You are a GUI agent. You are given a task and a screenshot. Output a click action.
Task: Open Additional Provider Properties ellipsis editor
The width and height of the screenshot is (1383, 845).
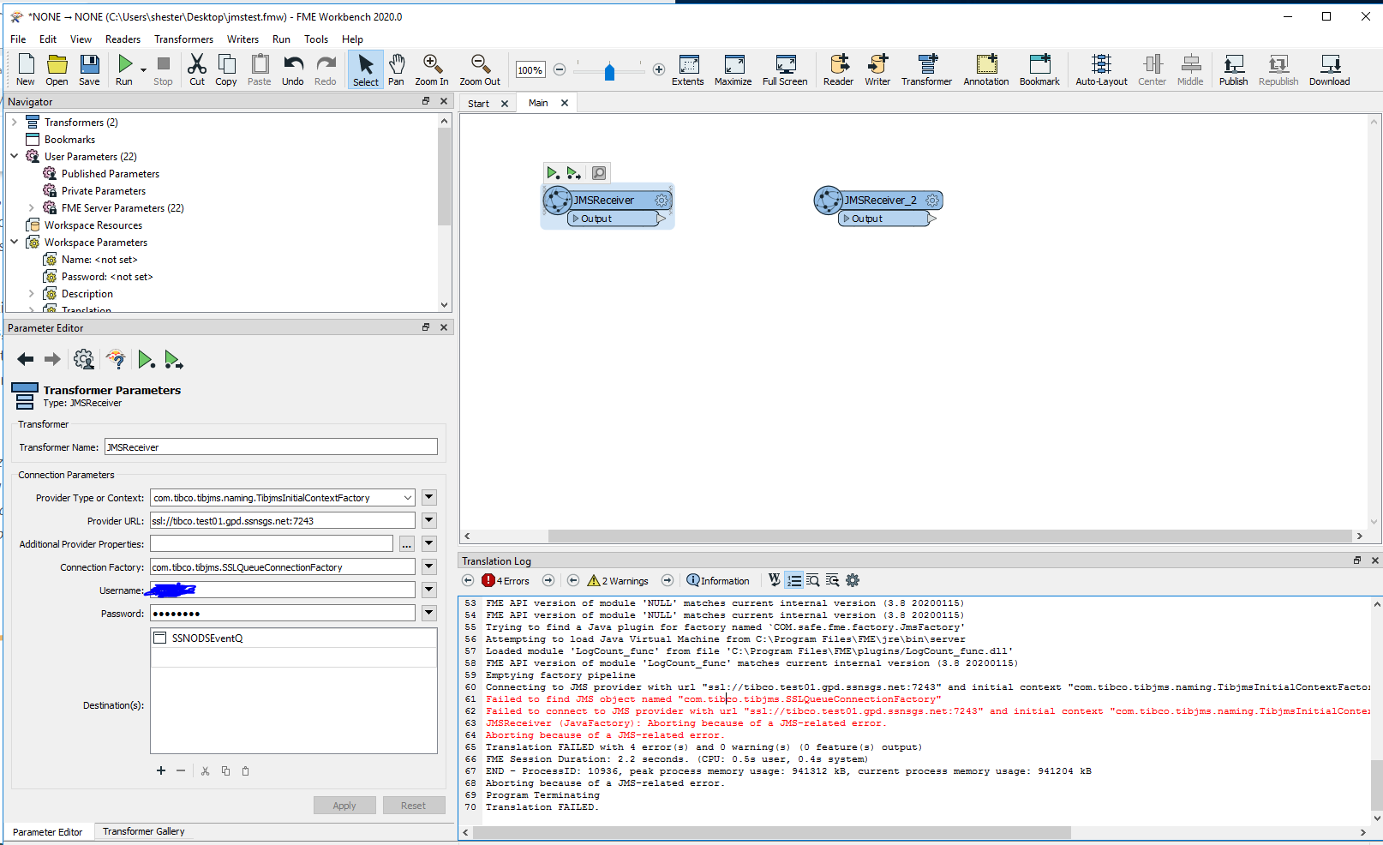pos(406,544)
